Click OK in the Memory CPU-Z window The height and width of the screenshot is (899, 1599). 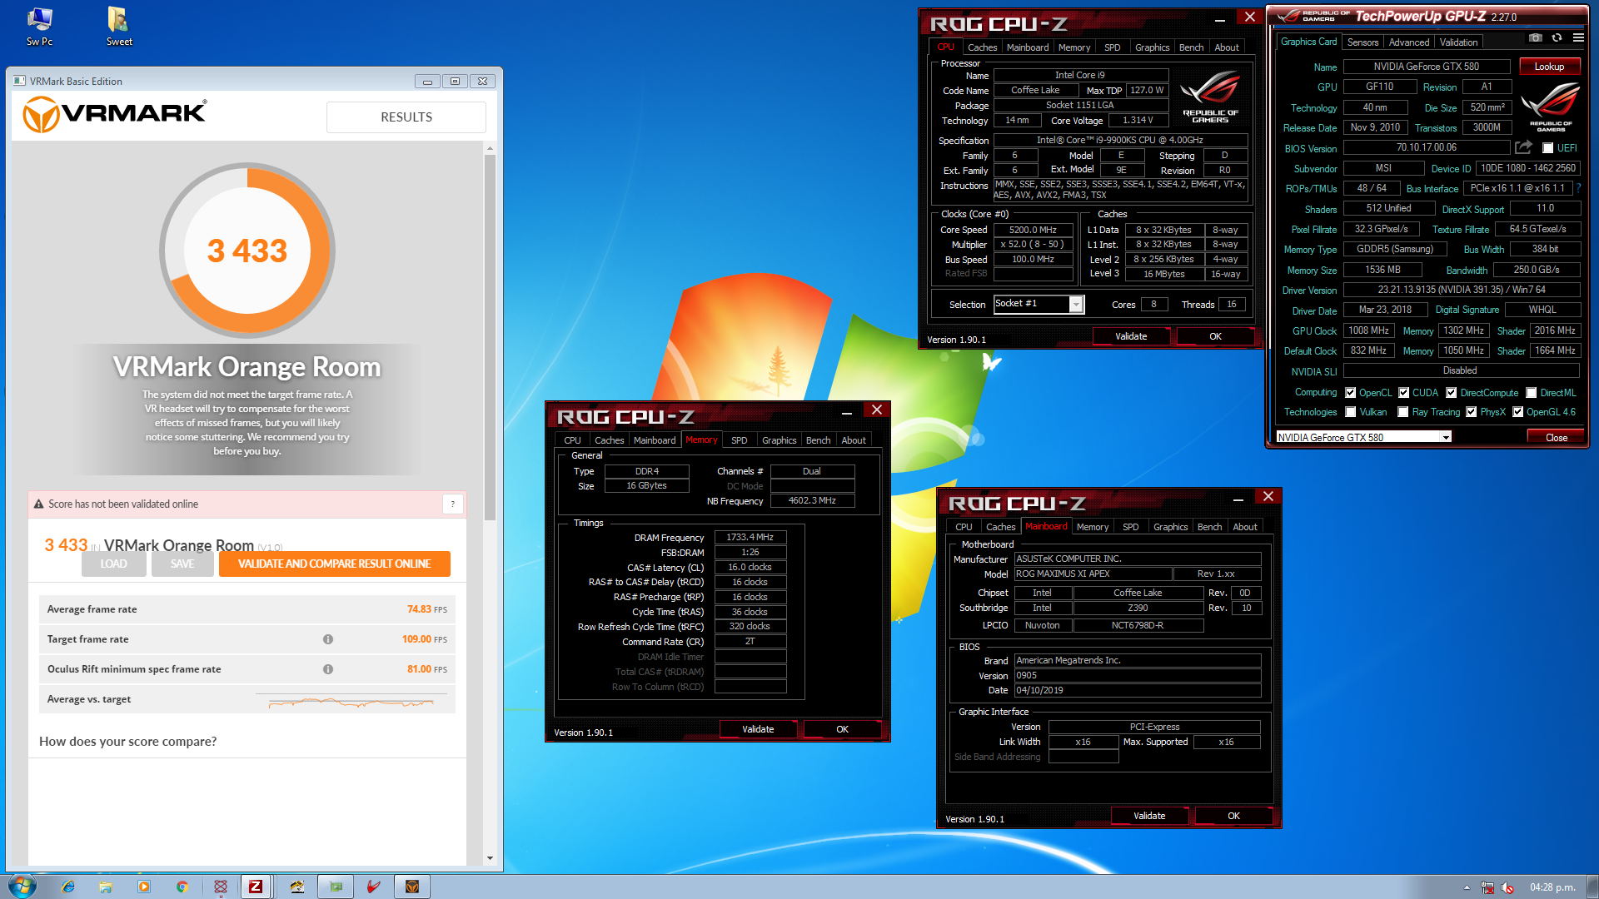click(x=842, y=729)
